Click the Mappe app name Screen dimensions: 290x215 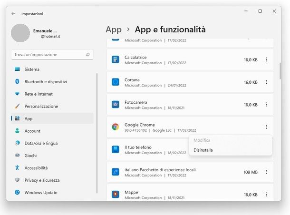point(131,192)
